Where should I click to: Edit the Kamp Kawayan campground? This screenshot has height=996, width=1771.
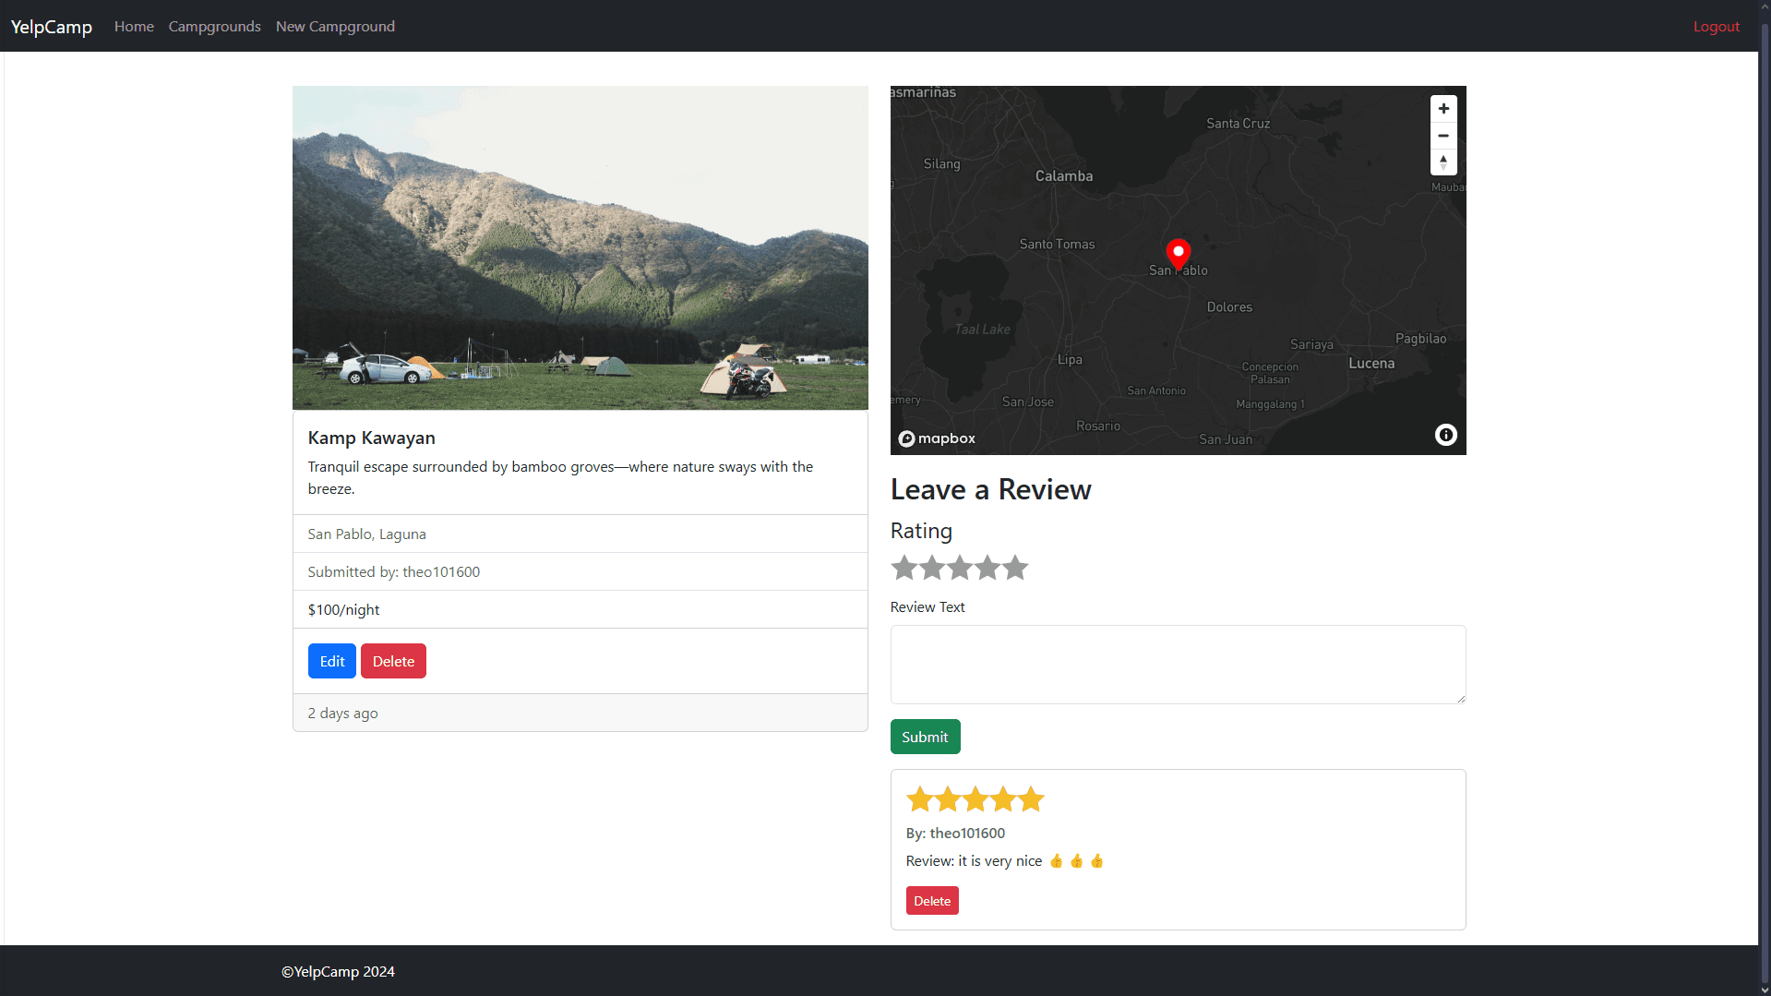(x=331, y=660)
